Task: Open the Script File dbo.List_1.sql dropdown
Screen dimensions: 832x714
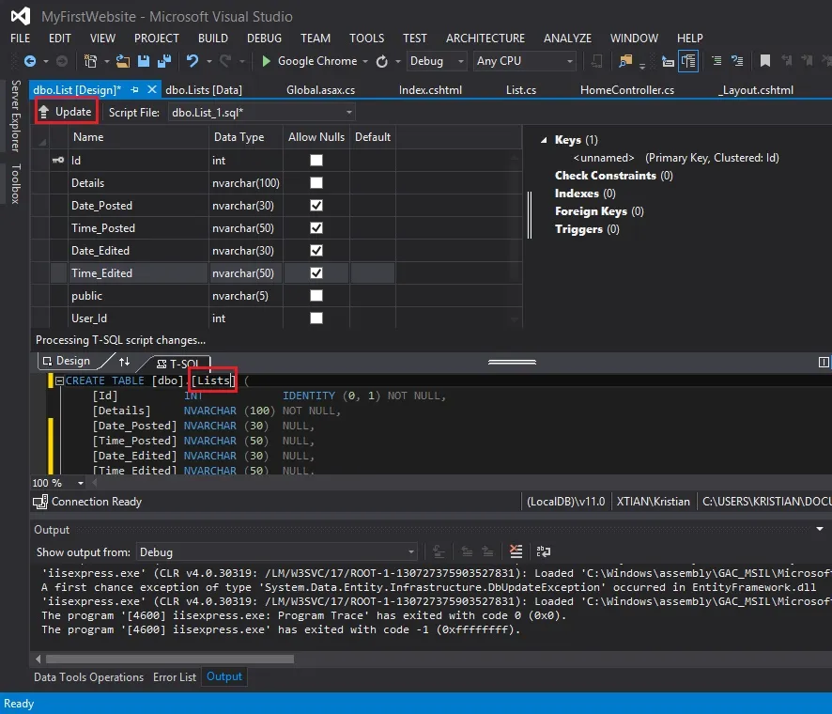Action: [x=348, y=113]
